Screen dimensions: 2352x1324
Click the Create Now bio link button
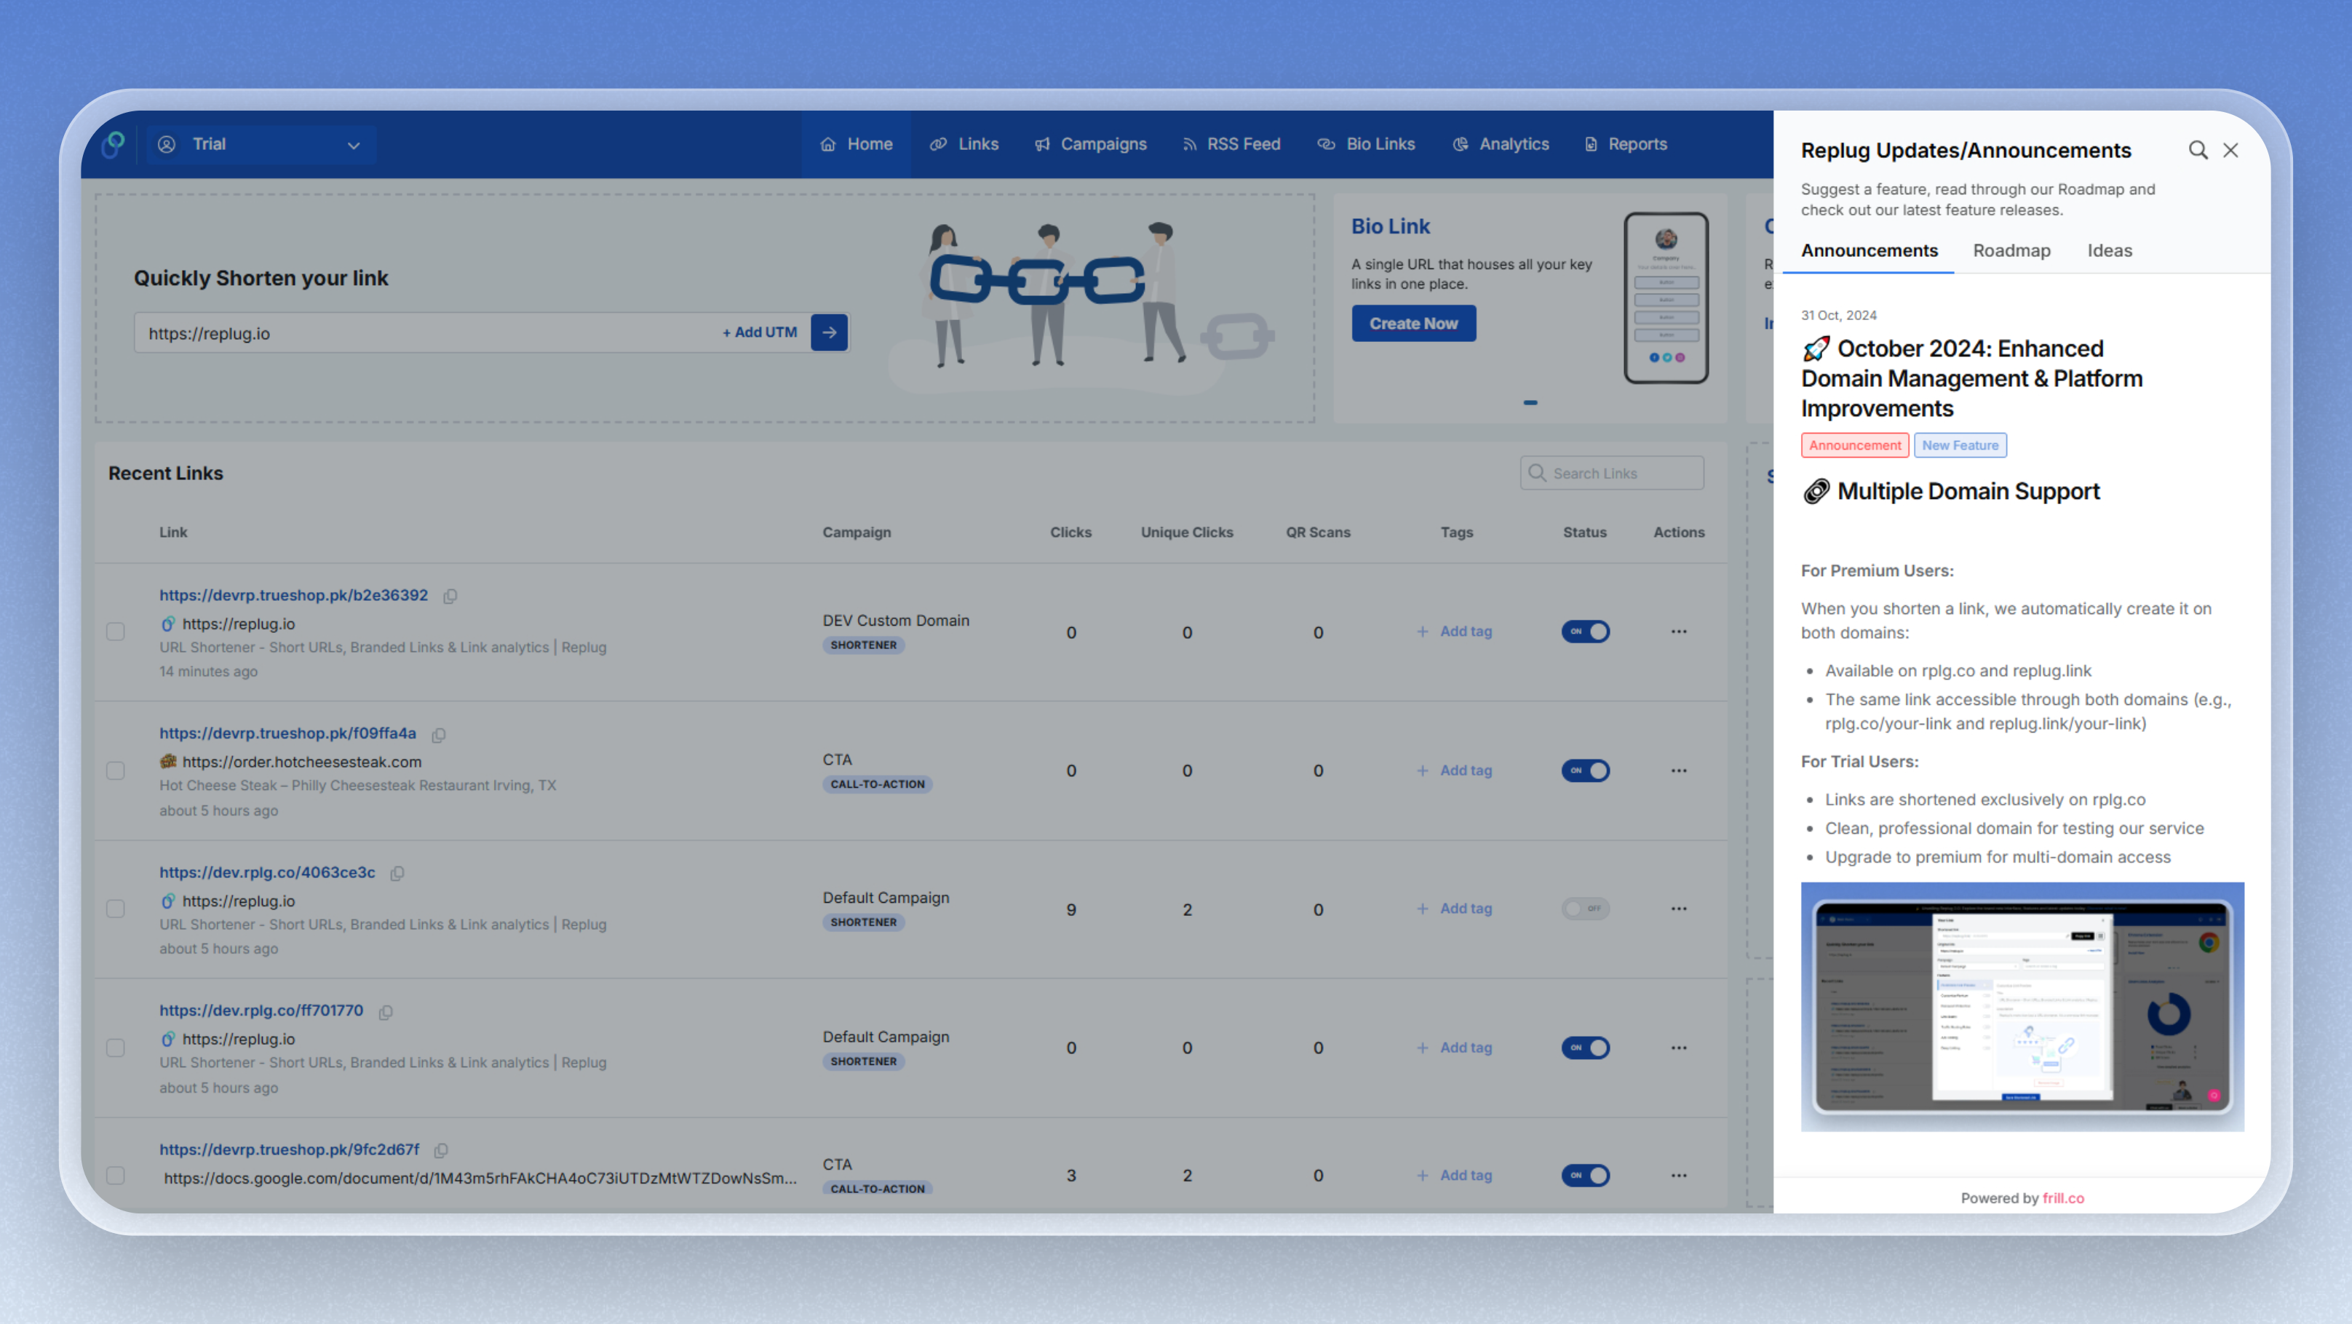1413,324
